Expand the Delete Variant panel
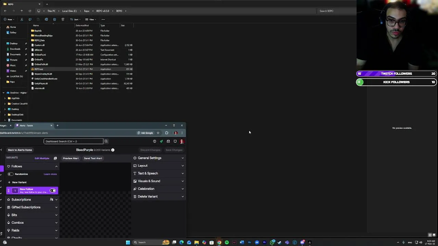This screenshot has width=438, height=246. click(159, 196)
